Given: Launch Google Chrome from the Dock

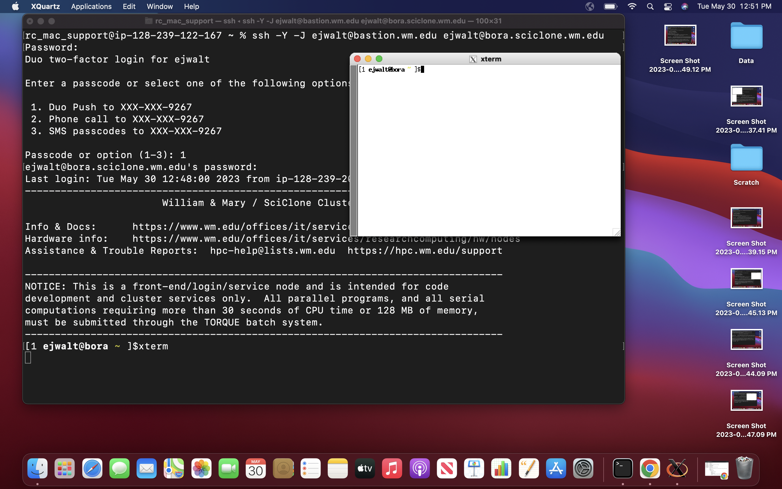Looking at the screenshot, I should pyautogui.click(x=650, y=468).
